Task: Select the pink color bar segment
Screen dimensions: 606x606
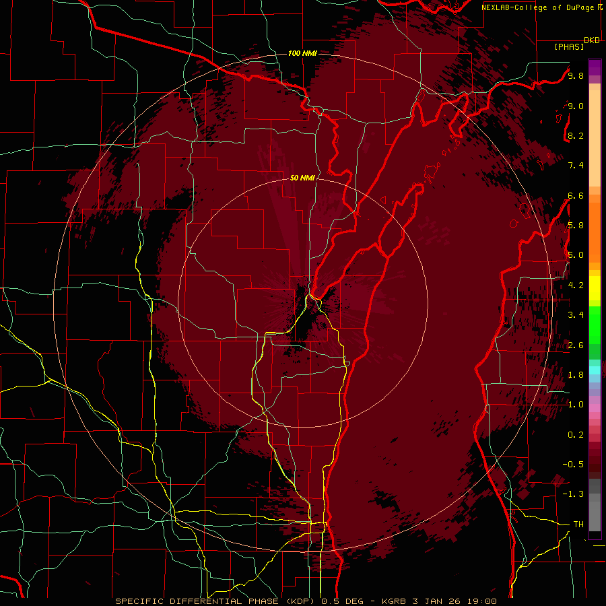Action: (x=595, y=408)
